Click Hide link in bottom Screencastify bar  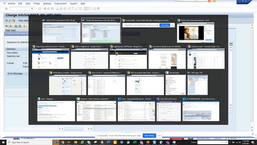(x=159, y=136)
